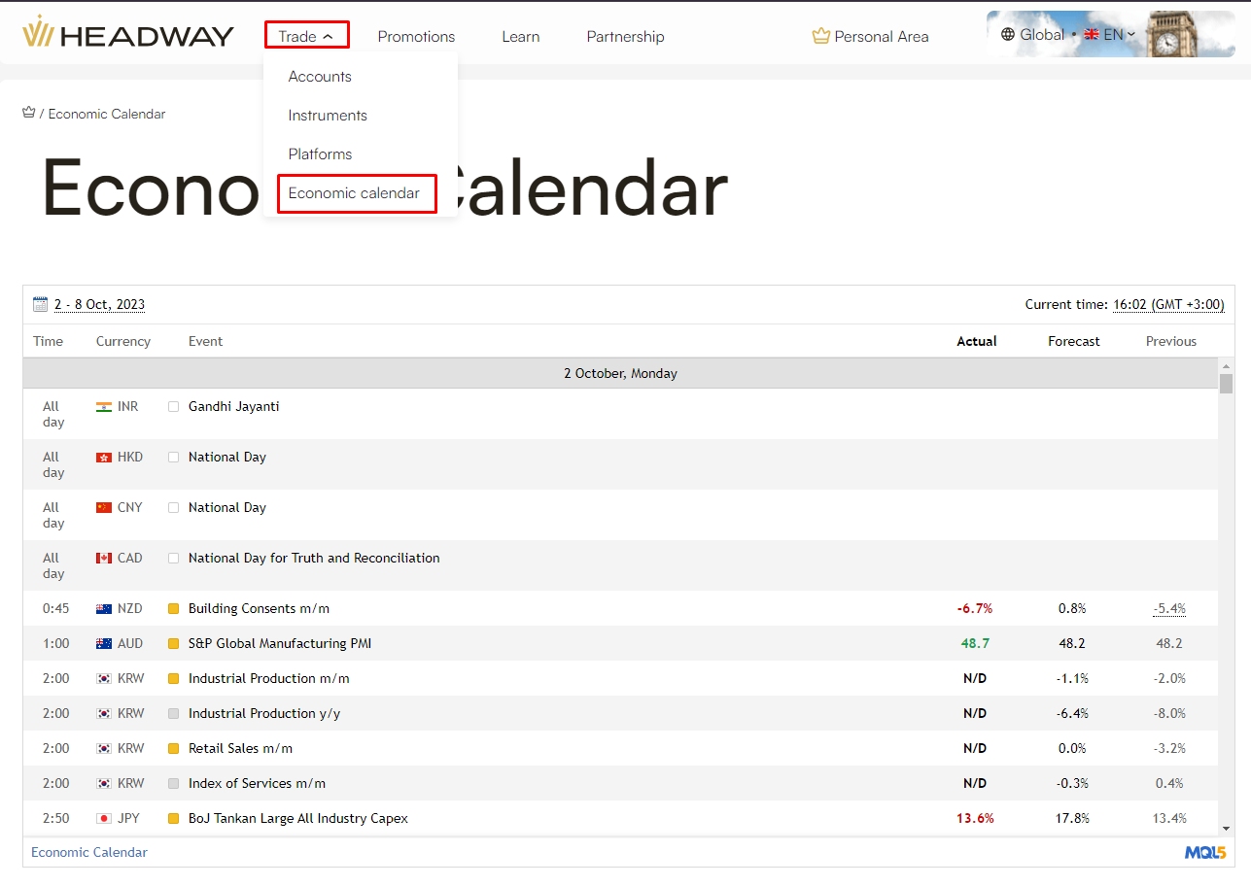Click S&P Global Manufacturing PMI event row
Image resolution: width=1251 pixels, height=886 pixels.
click(280, 643)
